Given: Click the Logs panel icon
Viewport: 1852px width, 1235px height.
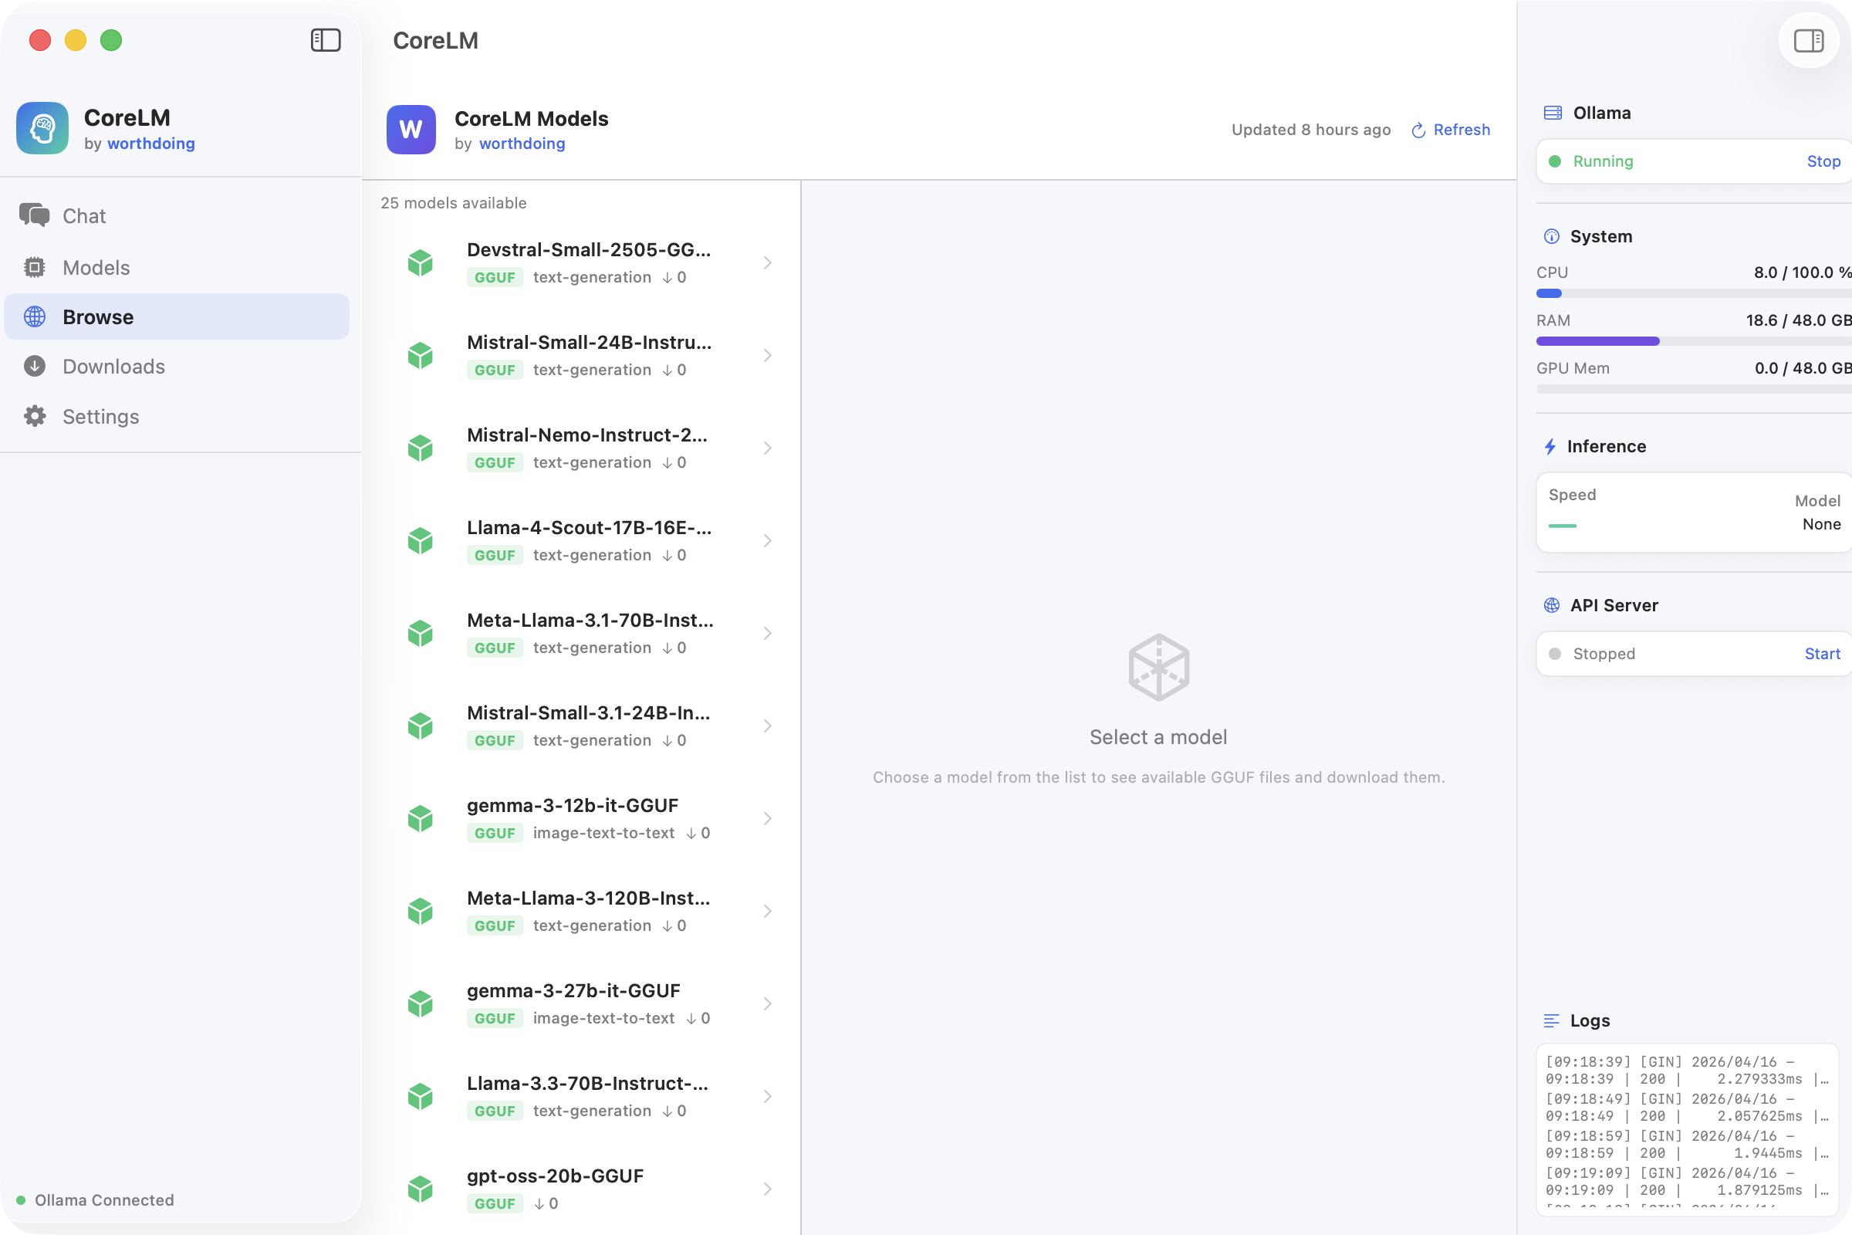Looking at the screenshot, I should pos(1552,1020).
